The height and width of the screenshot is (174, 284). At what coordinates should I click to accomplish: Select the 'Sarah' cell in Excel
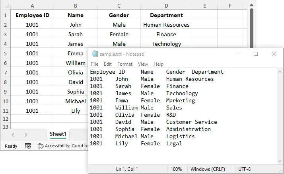click(76, 34)
